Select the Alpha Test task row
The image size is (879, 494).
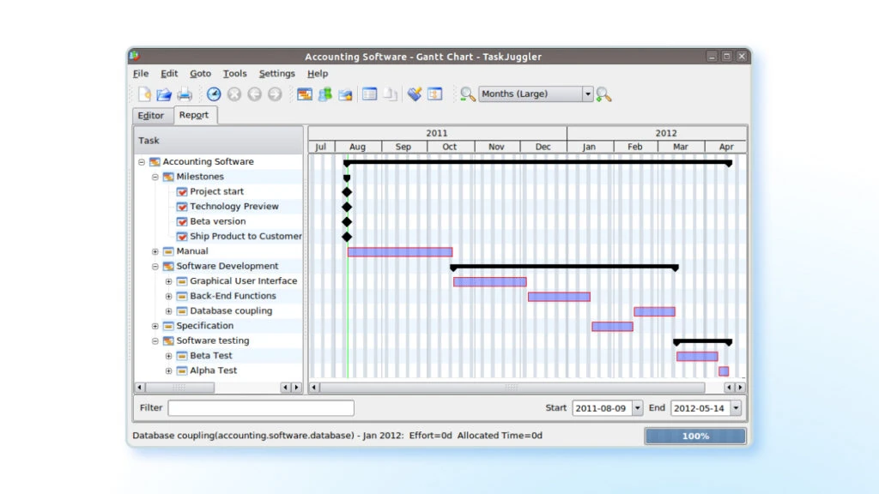[x=219, y=370]
